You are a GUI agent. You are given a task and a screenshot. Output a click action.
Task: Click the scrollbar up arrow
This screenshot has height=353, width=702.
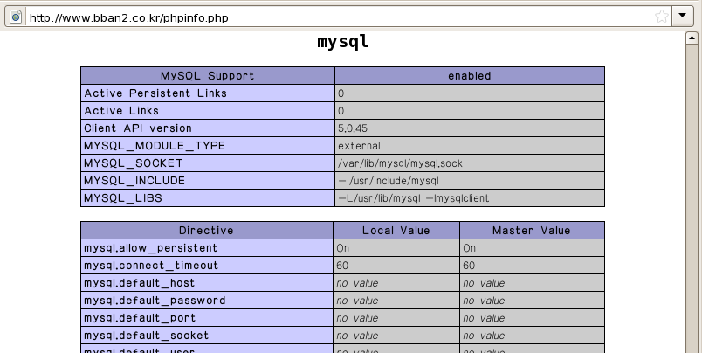tap(692, 38)
